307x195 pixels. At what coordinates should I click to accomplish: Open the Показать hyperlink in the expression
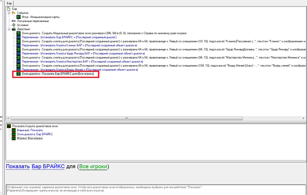(18, 167)
